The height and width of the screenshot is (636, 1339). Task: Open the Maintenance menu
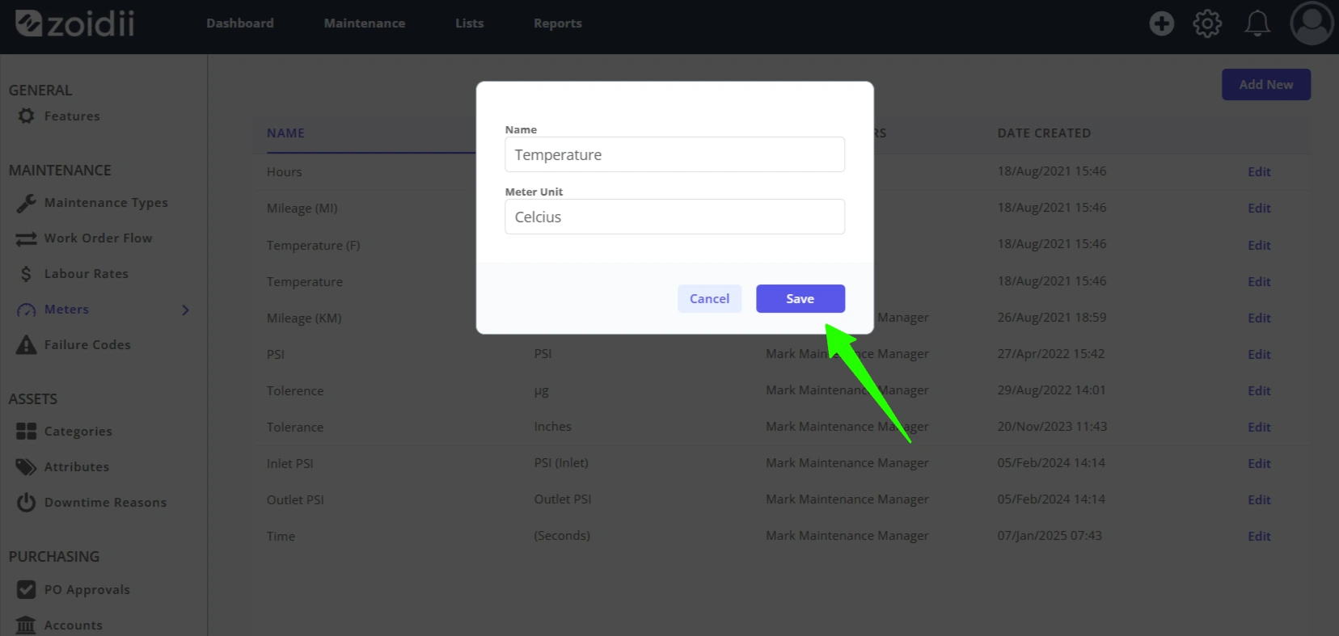point(365,23)
